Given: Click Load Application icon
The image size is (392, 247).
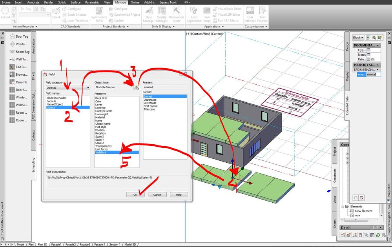Looking at the screenshot, I should pos(194,15).
